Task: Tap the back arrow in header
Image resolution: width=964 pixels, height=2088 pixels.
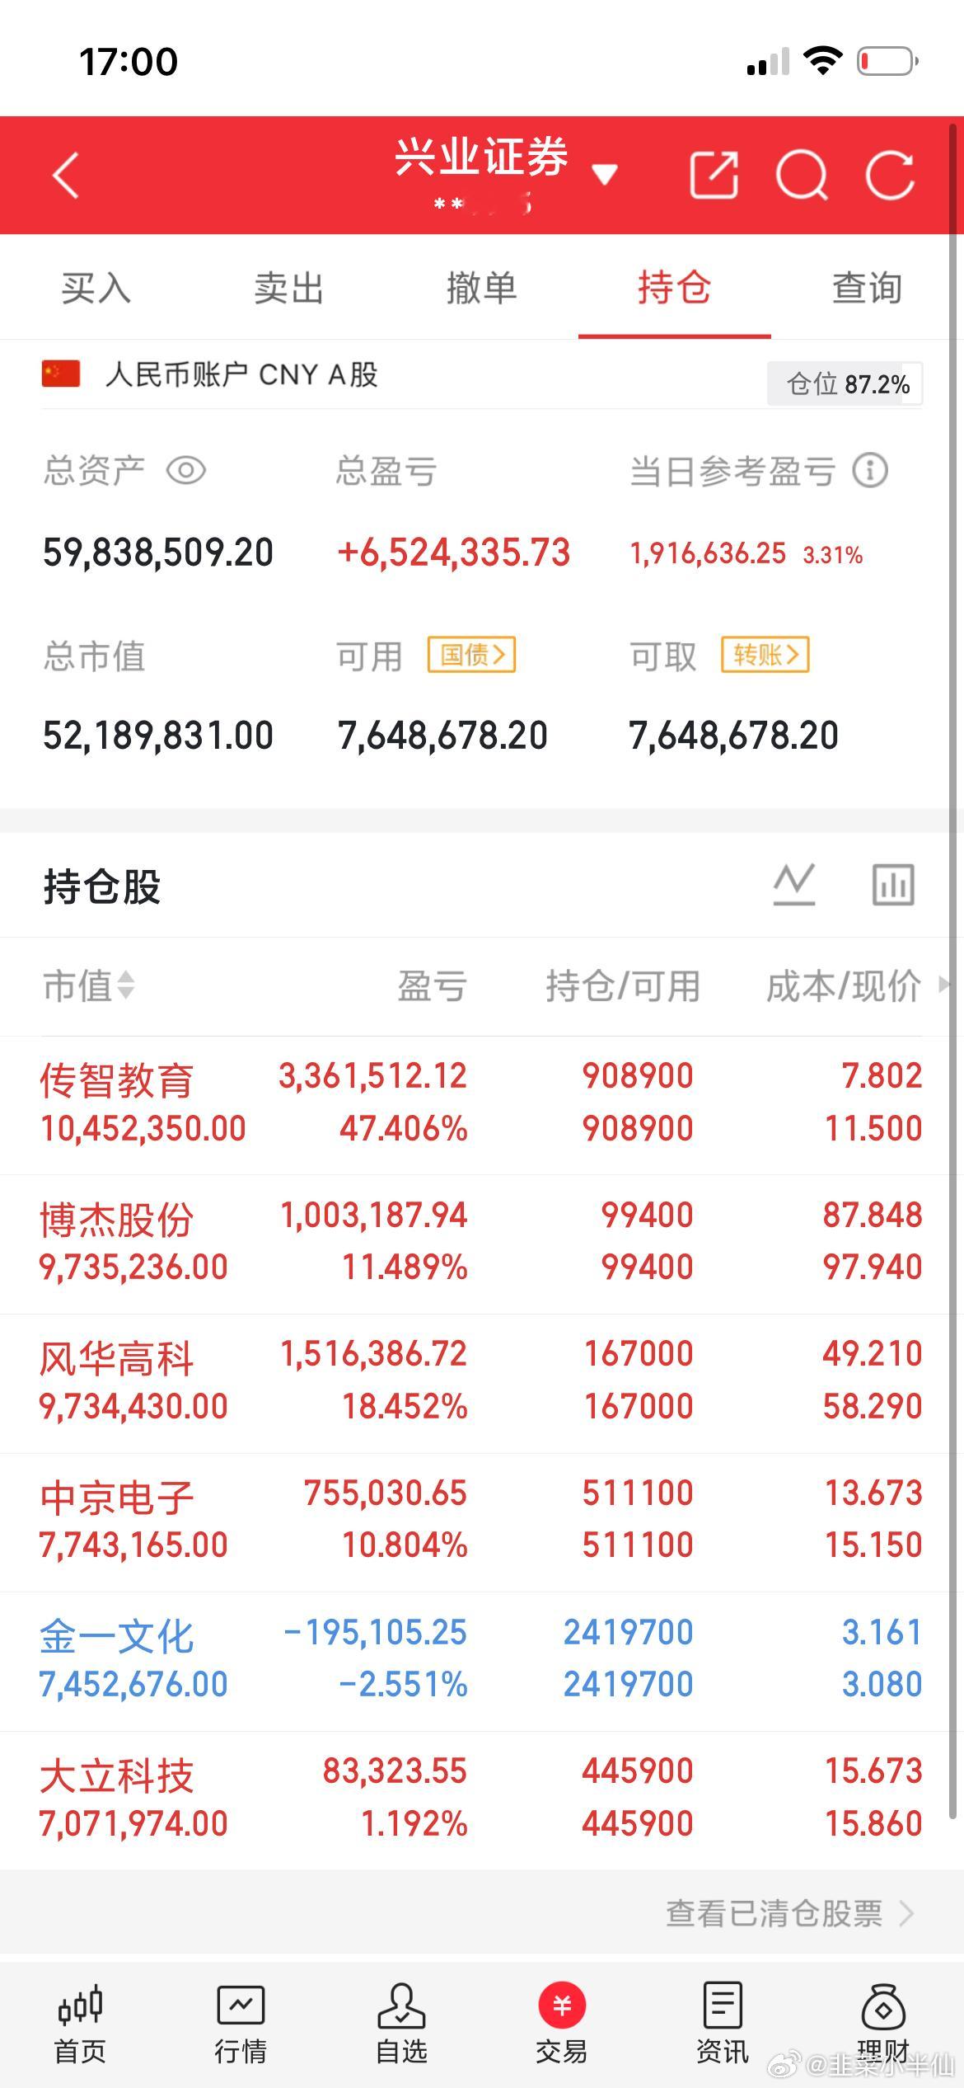Action: click(x=66, y=175)
